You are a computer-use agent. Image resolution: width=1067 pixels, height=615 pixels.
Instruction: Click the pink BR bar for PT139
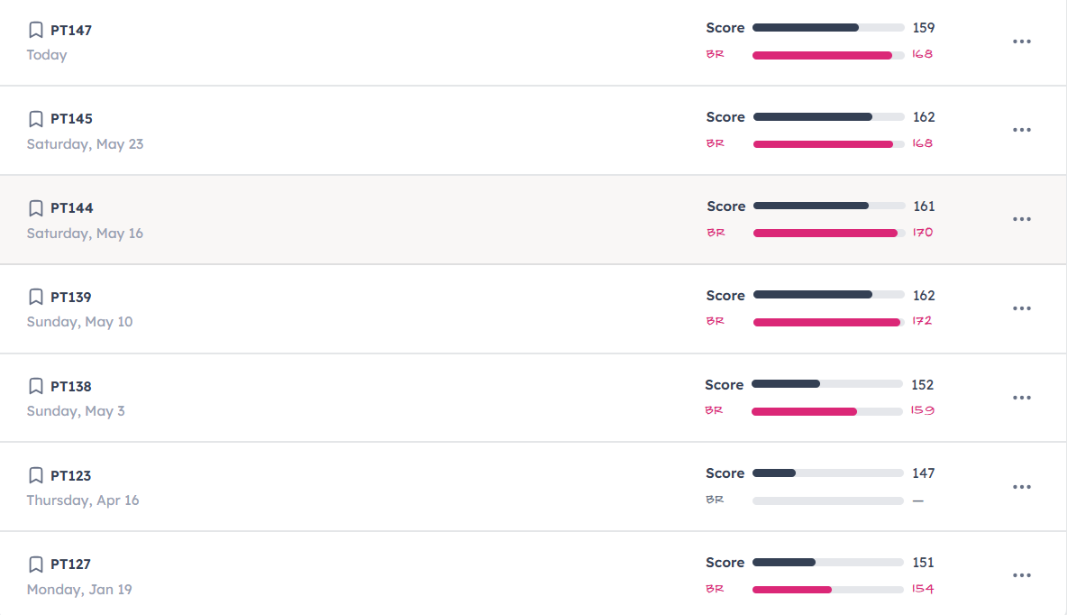point(828,322)
